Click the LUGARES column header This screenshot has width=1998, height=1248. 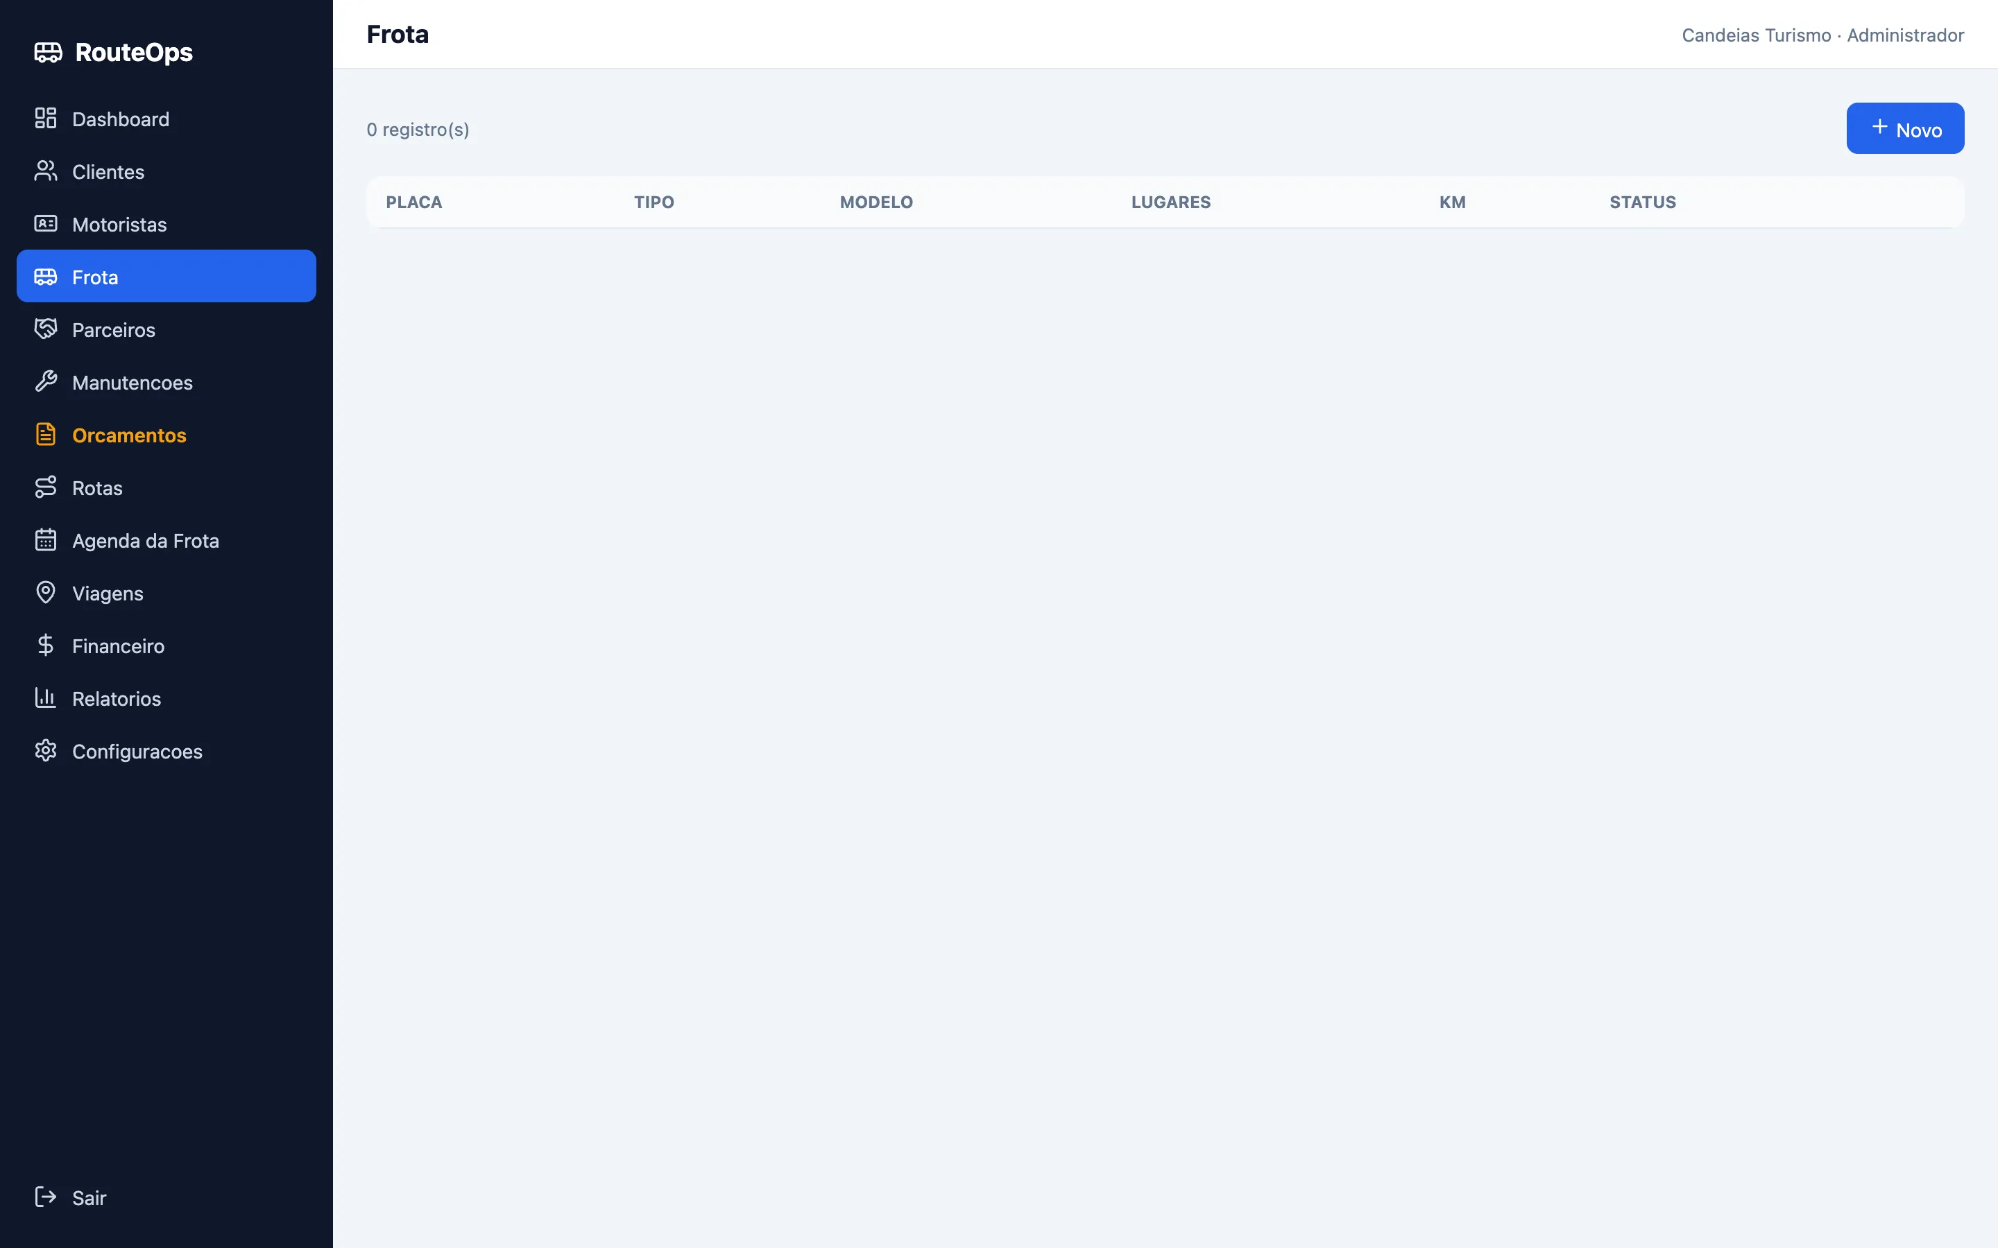tap(1171, 202)
